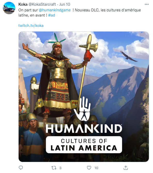Click the tweet text about the new DLC
The height and width of the screenshot is (173, 153).
[80, 13]
